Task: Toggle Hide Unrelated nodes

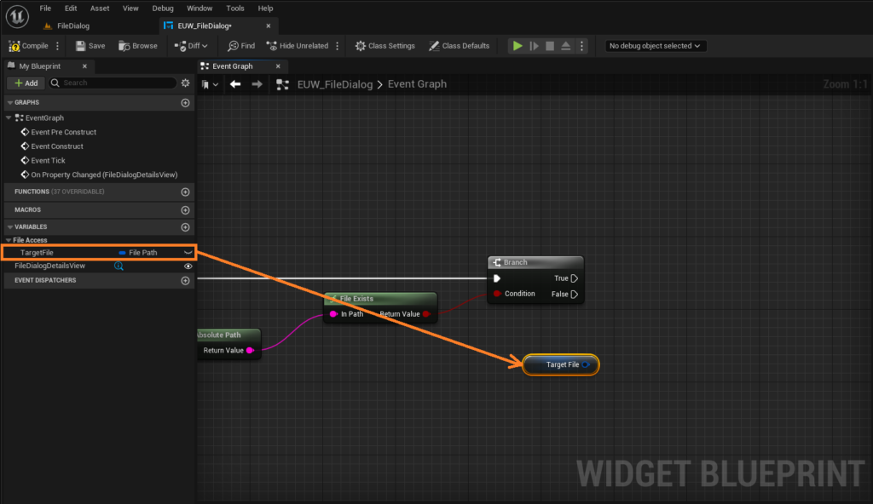Action: [298, 46]
